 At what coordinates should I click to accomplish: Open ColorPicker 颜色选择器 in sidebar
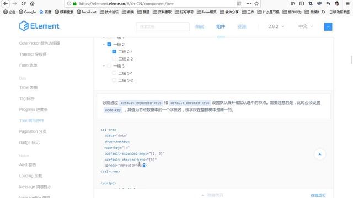(x=39, y=43)
